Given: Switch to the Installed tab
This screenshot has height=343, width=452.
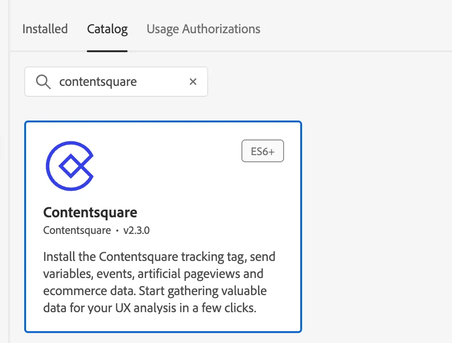Looking at the screenshot, I should pos(45,29).
